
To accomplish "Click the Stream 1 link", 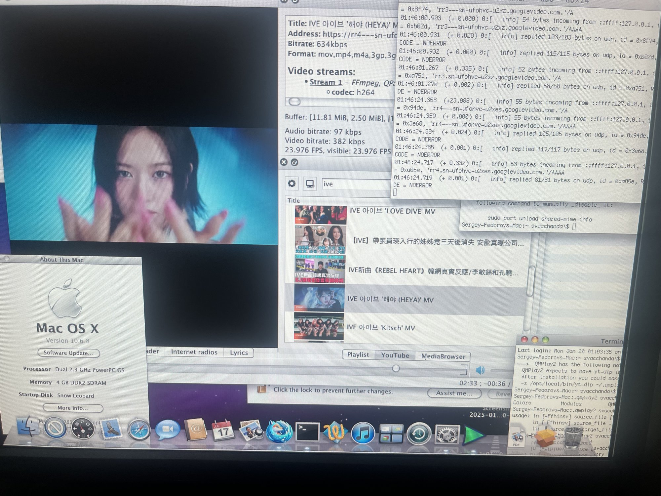I will [x=326, y=82].
